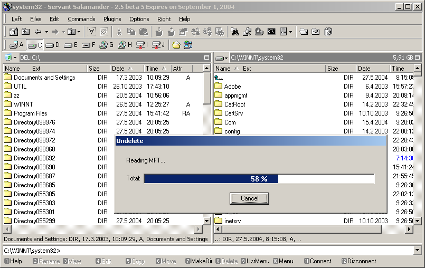Sort left panel by Attr column
425x268 pixels.
coord(182,69)
